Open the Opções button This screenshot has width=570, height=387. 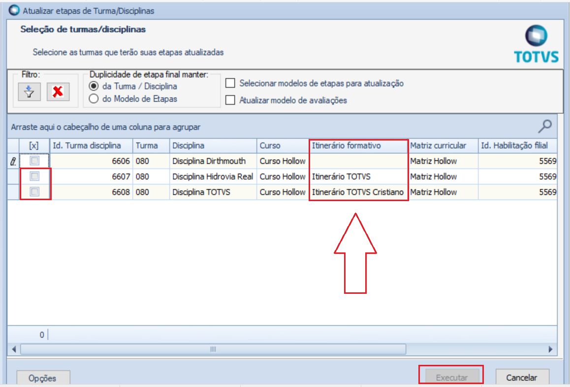click(x=43, y=378)
